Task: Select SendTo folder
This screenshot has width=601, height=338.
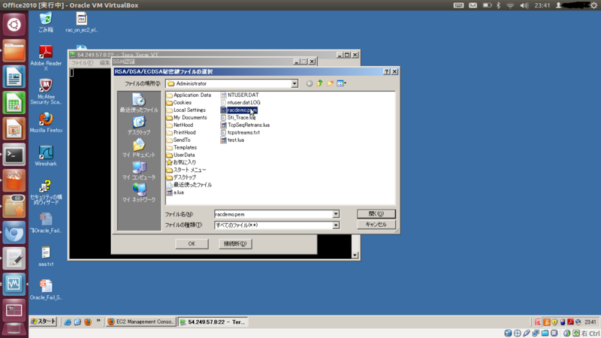Action: (x=178, y=140)
